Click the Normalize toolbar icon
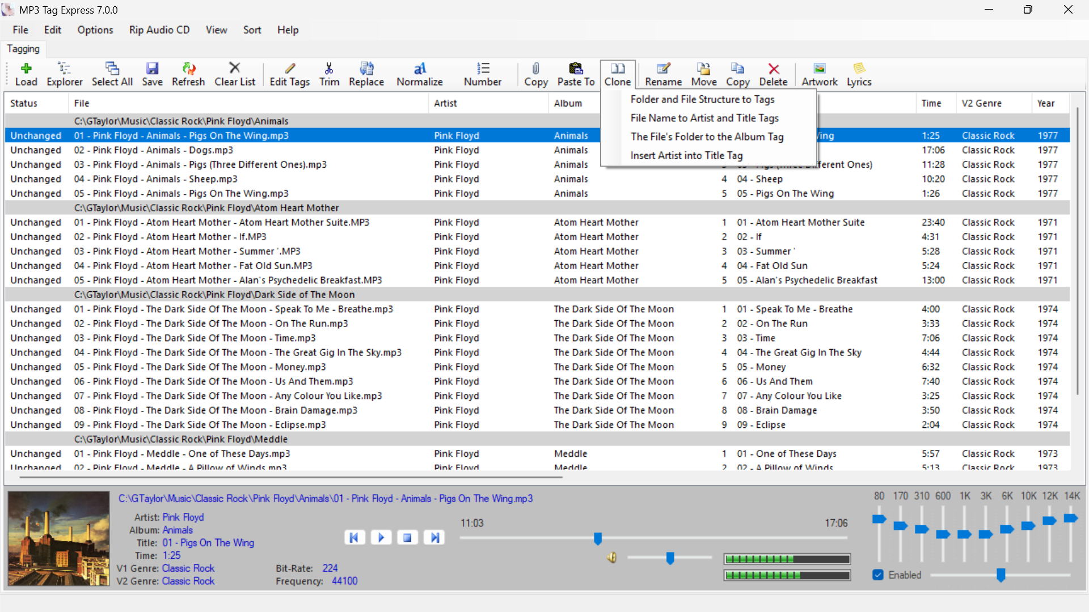 (420, 74)
